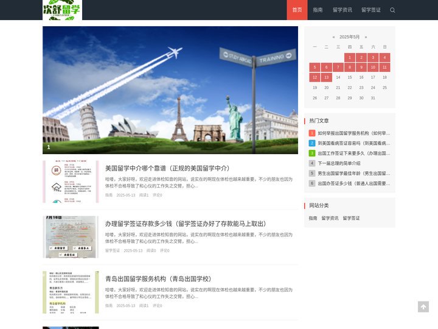This screenshot has height=329, width=438.
Task: Click thumbnail of 美国留学中介 article
Action: click(71, 182)
